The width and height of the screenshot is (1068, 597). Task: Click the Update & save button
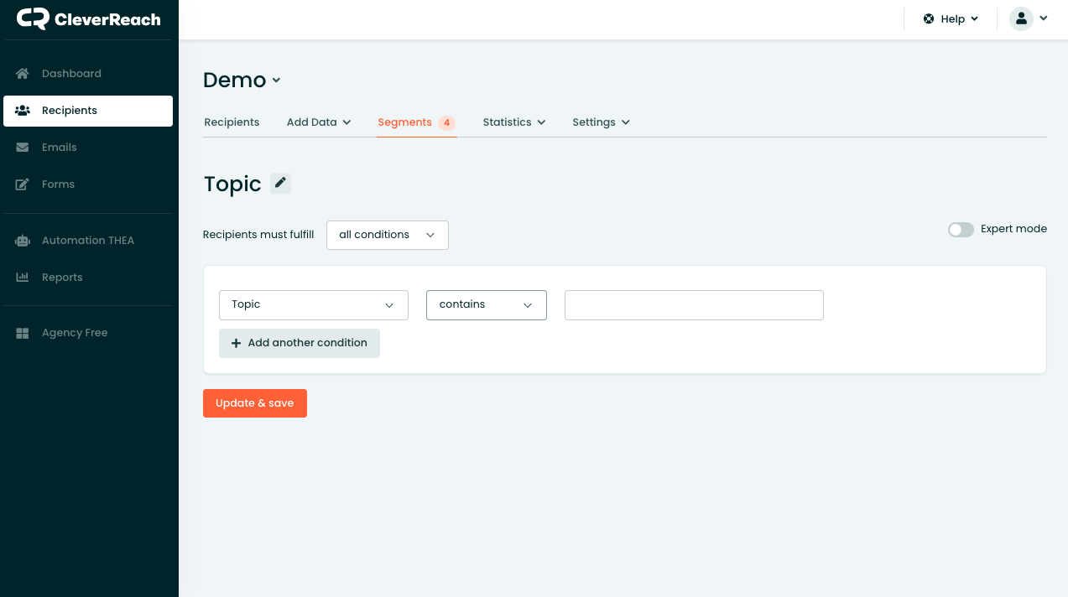(x=254, y=403)
